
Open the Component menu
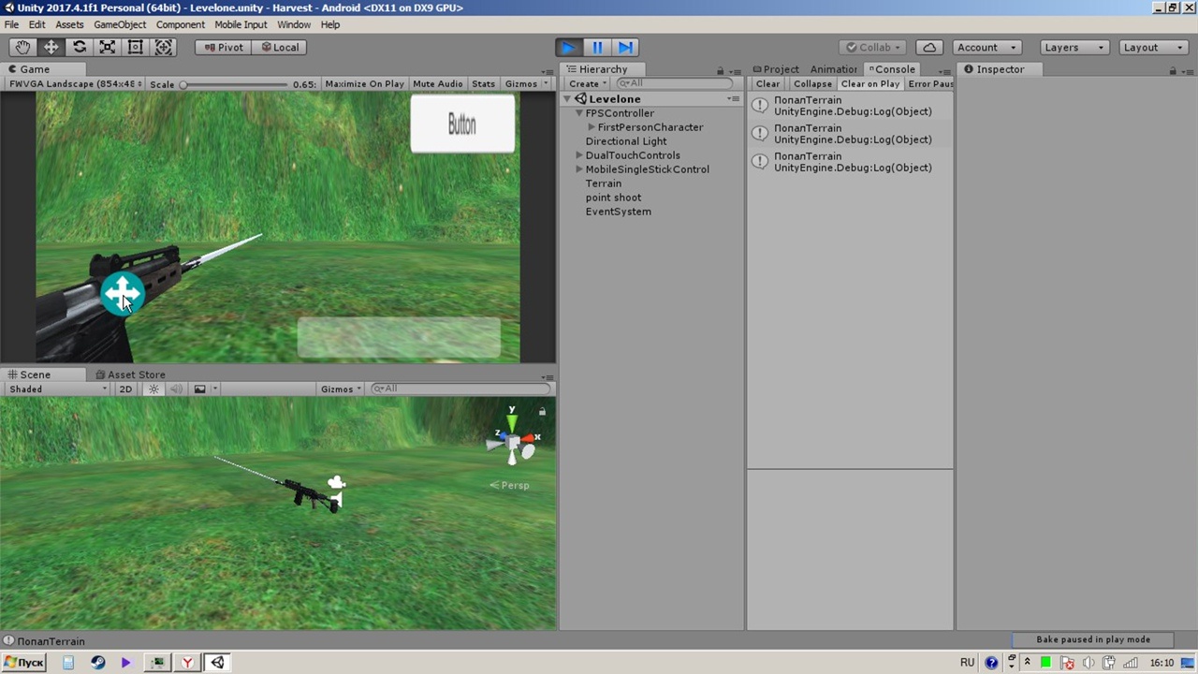(181, 24)
